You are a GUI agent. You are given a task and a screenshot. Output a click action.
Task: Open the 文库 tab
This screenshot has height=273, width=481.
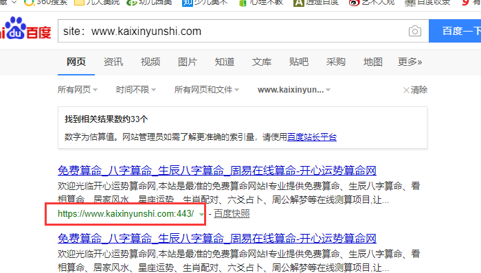[262, 62]
